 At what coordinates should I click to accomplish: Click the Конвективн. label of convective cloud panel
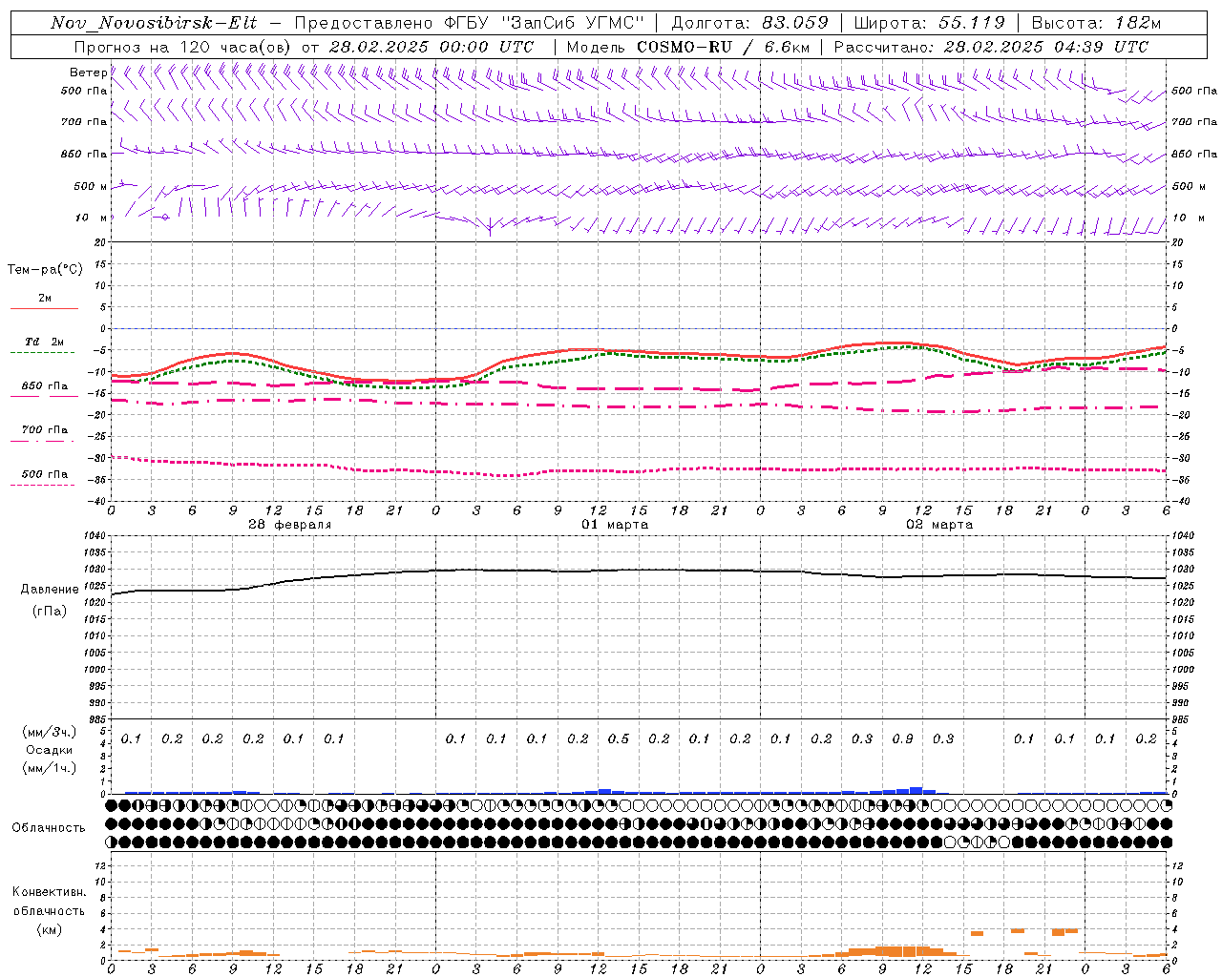point(49,892)
